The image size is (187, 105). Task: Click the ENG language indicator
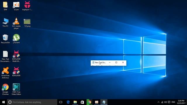tap(173, 102)
